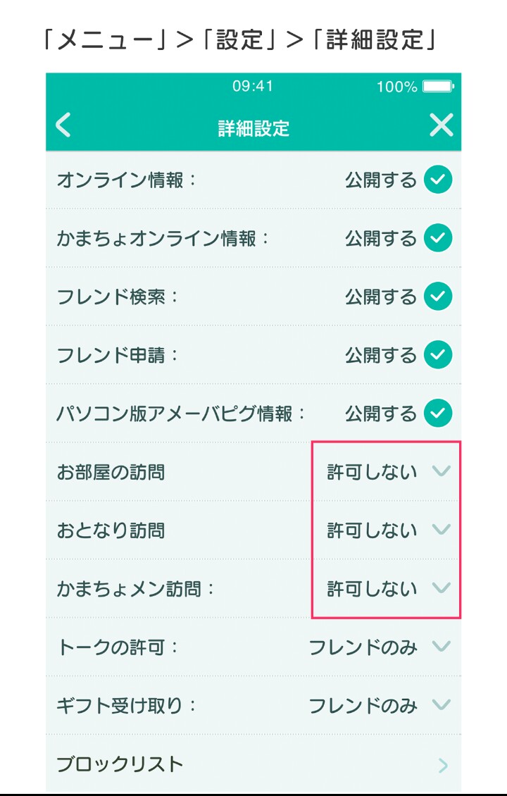
Task: Expand the かまちょメン訪問 dropdown chevron
Action: tap(441, 588)
